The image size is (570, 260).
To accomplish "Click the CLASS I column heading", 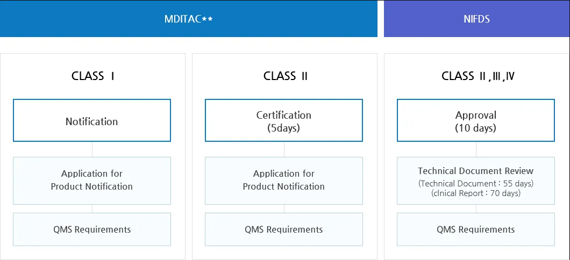I will click(x=92, y=76).
